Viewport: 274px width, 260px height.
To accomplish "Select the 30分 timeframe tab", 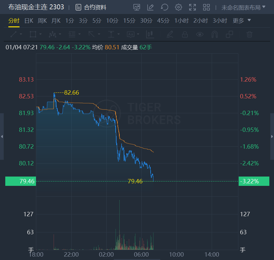I will tap(146, 21).
